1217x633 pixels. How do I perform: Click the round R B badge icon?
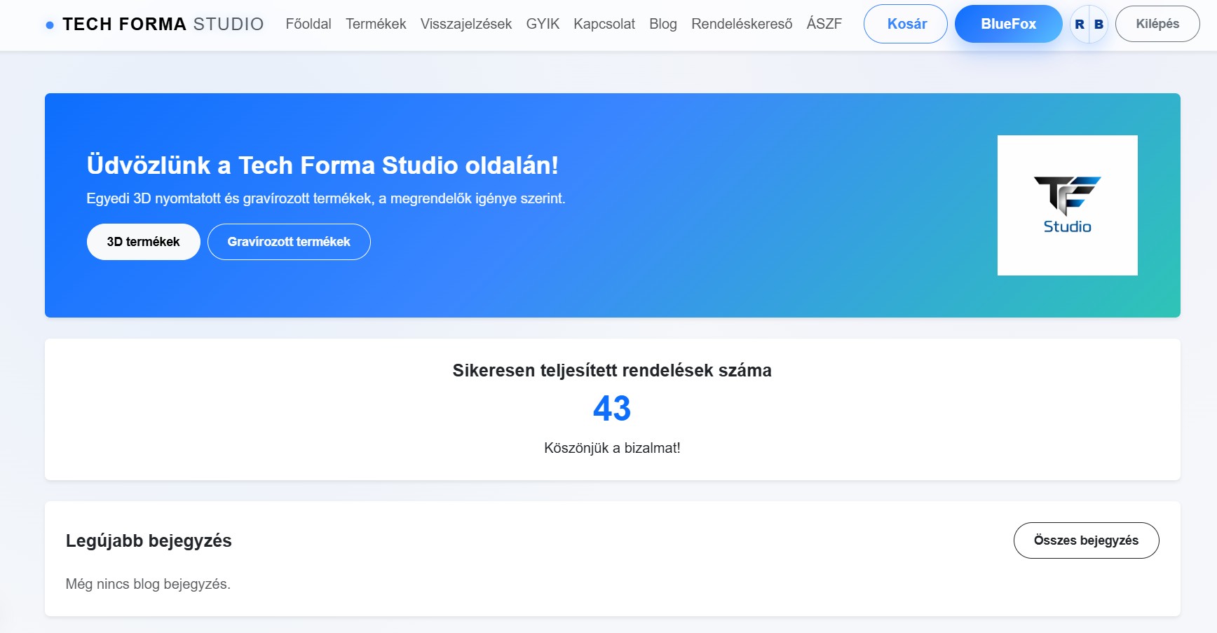[1089, 24]
